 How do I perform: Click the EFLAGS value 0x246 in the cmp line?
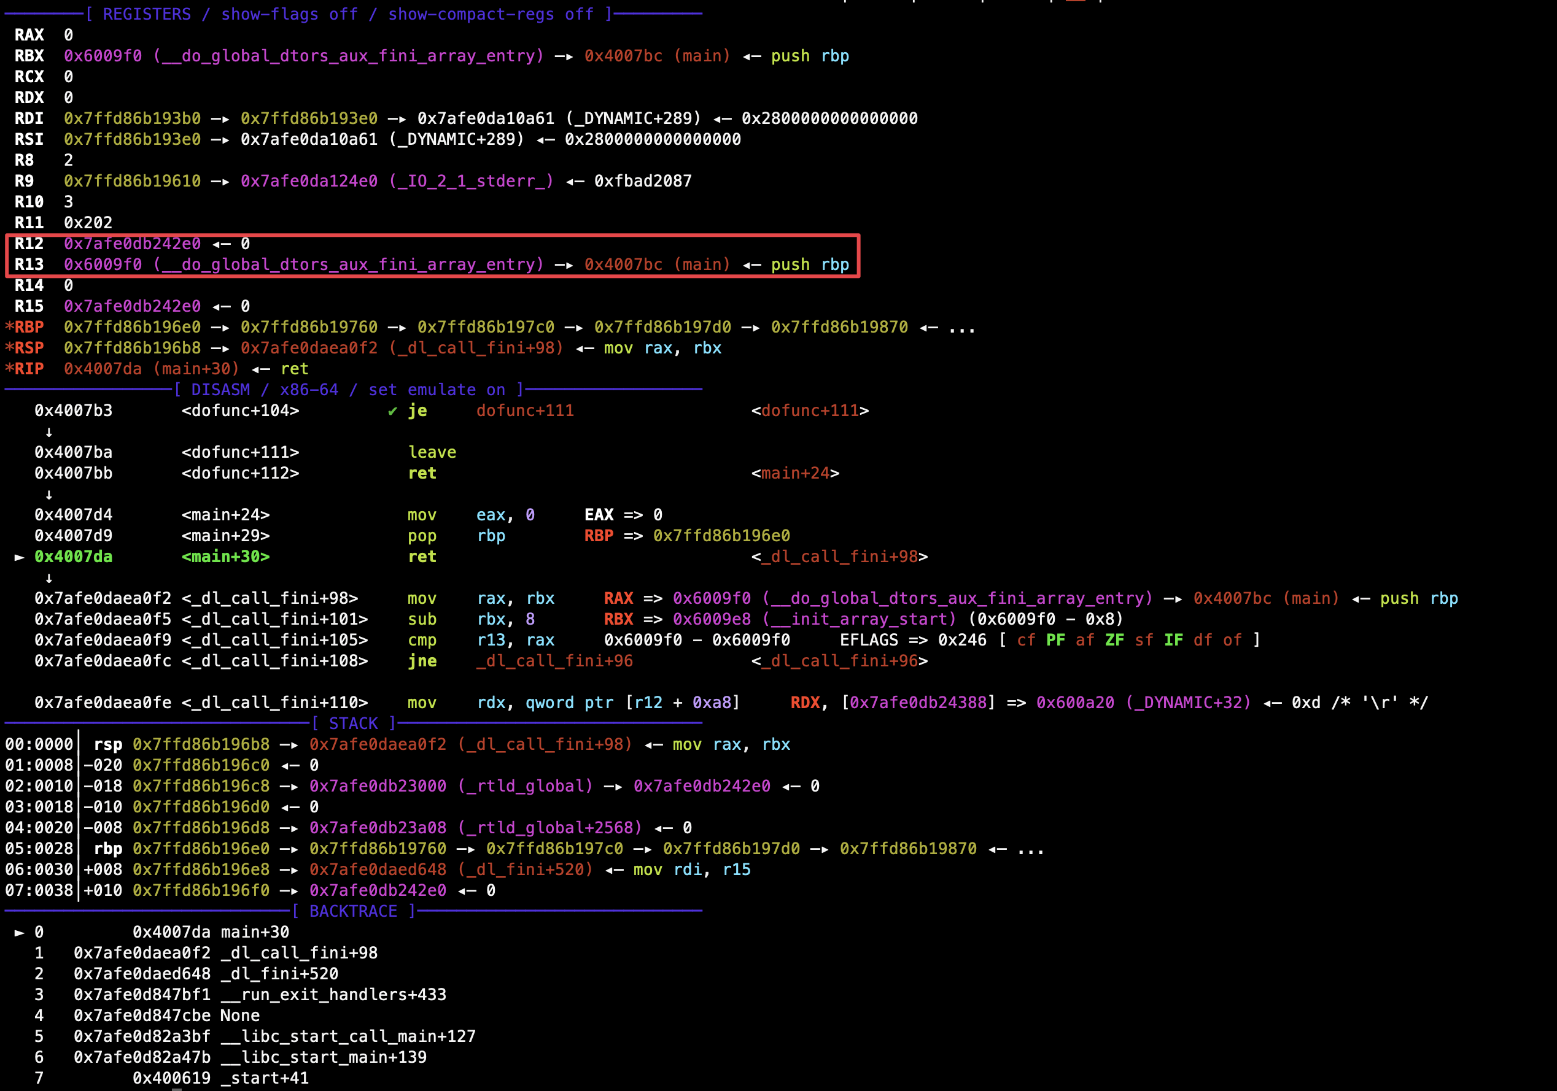[961, 641]
